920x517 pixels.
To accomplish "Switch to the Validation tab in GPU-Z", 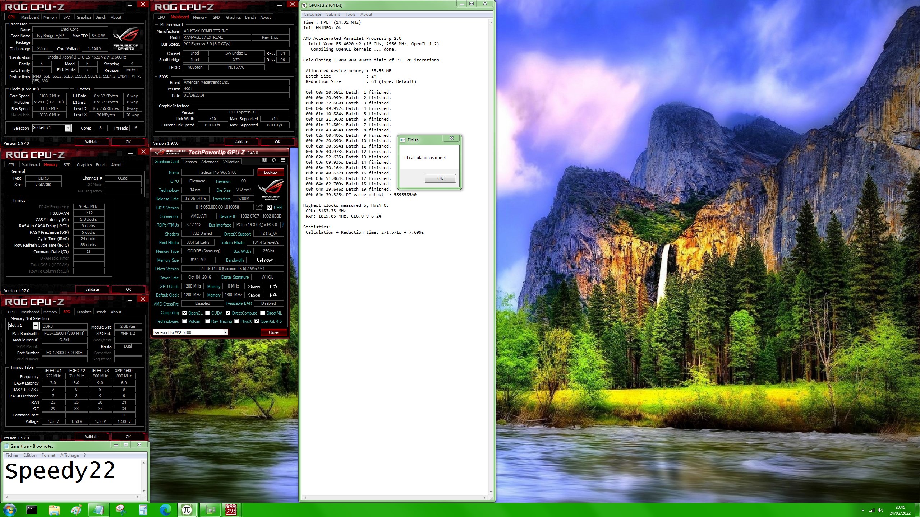I will pyautogui.click(x=231, y=162).
